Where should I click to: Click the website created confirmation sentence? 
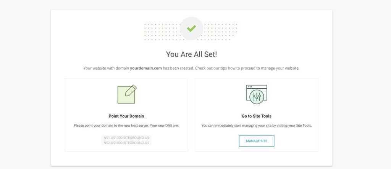click(x=191, y=68)
